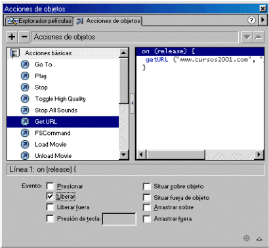The width and height of the screenshot is (269, 248).
Task: Click the Go To action icon
Action: point(25,64)
